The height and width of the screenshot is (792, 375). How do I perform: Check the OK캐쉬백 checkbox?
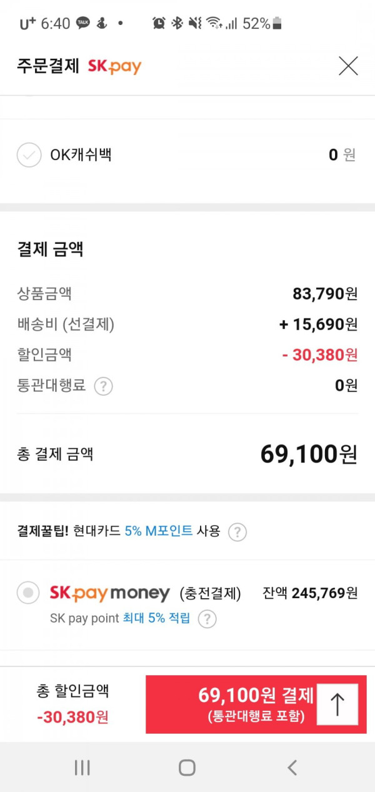pos(29,155)
